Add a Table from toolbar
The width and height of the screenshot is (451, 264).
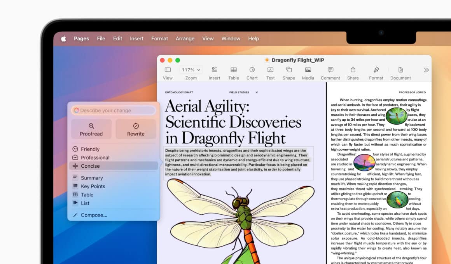(234, 70)
